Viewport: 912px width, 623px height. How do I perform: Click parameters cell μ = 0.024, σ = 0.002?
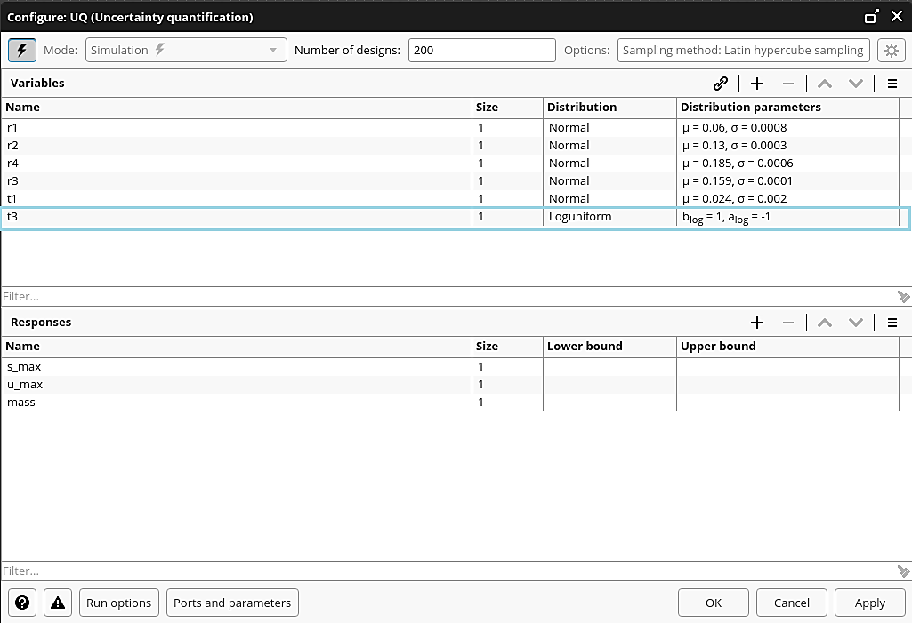click(x=787, y=199)
